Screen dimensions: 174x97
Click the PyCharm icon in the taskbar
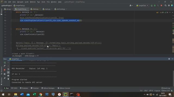[x=66, y=95]
